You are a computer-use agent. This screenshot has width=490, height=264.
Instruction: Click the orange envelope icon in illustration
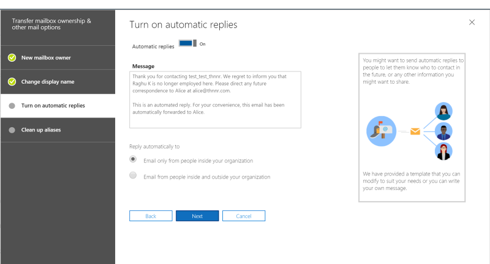[x=415, y=131]
